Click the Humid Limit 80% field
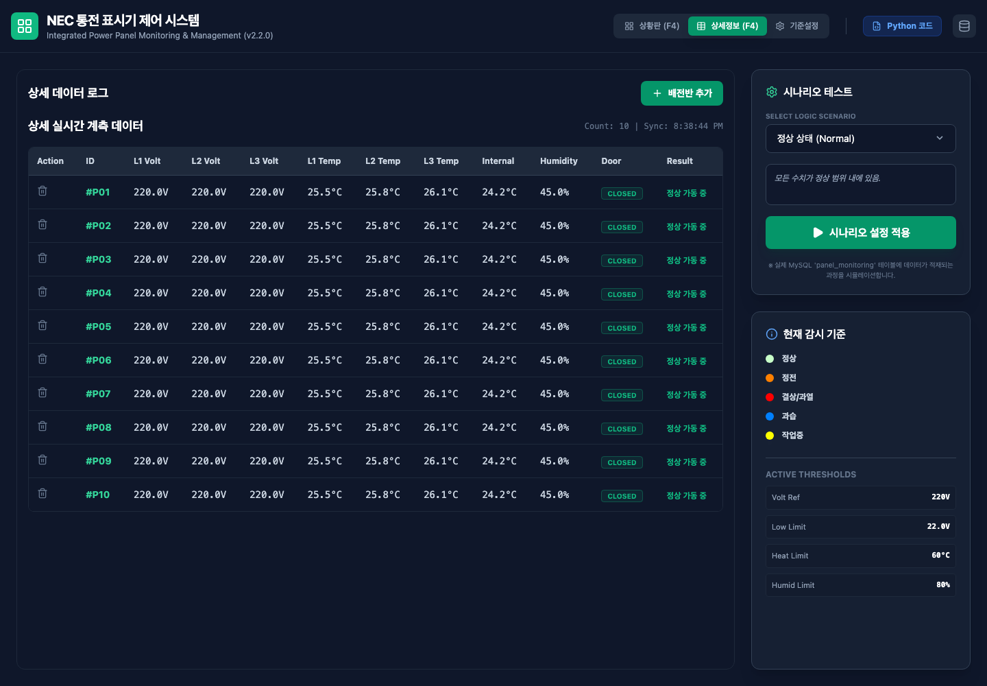The width and height of the screenshot is (987, 686). pos(861,585)
